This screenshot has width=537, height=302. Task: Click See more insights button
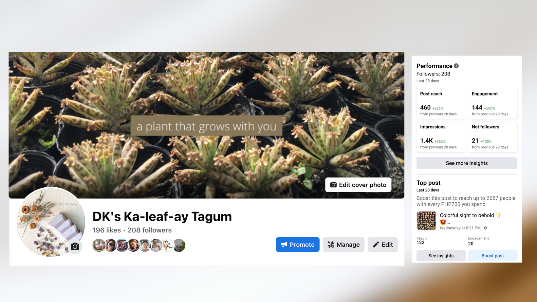click(x=467, y=163)
